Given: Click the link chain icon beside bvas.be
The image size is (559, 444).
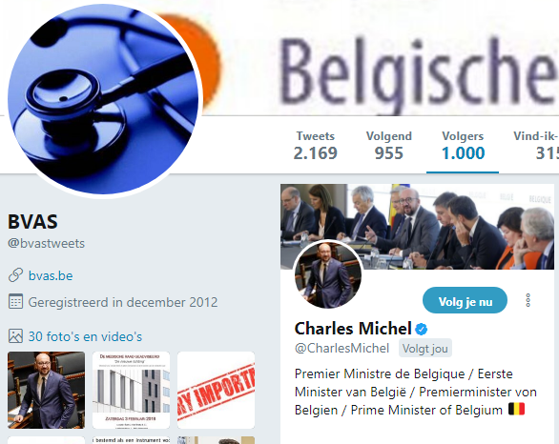Looking at the screenshot, I should coord(15,275).
